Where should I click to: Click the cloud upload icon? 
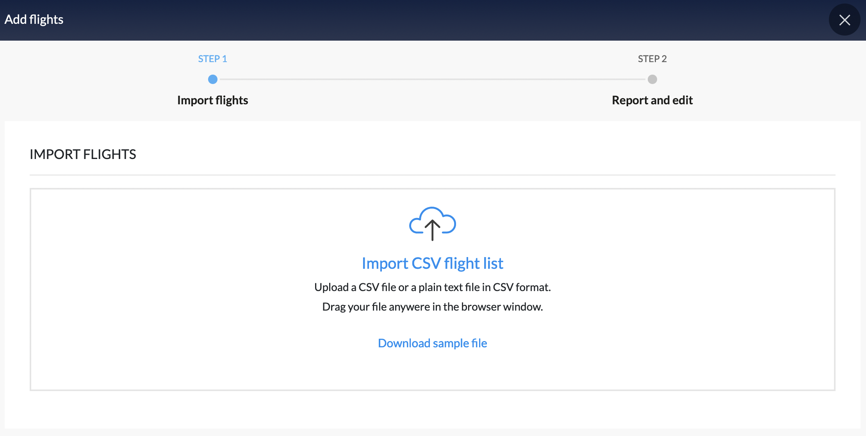point(433,223)
